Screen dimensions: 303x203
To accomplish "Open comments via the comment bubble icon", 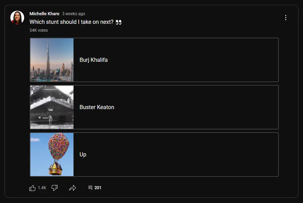I will click(90, 188).
